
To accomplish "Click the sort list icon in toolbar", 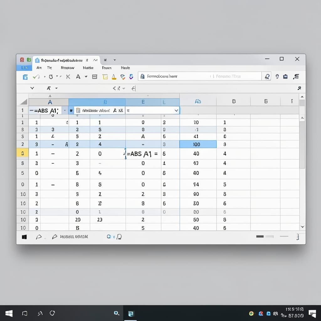I will click(296, 76).
